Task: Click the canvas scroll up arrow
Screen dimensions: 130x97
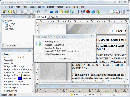Action: pos(127,23)
